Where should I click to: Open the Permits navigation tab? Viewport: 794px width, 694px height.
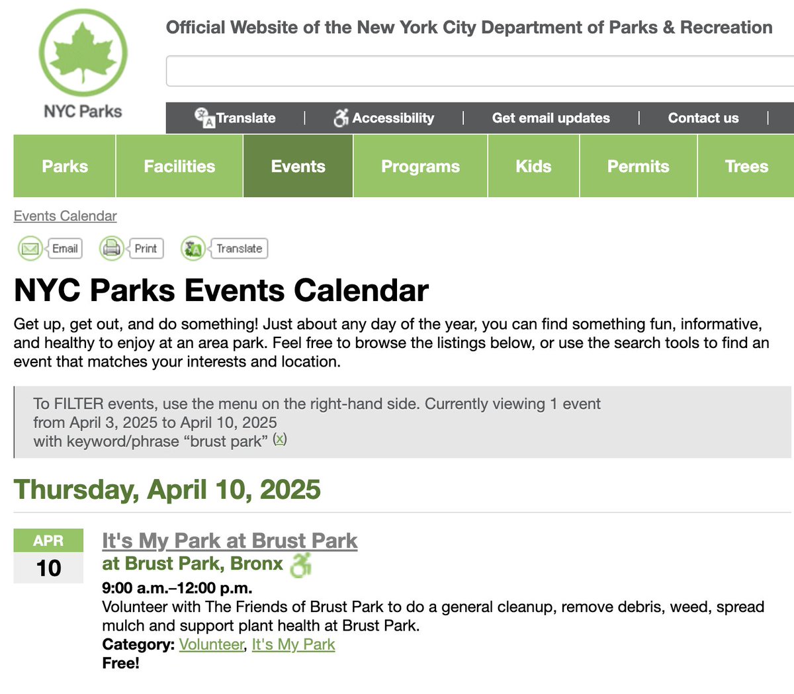638,166
